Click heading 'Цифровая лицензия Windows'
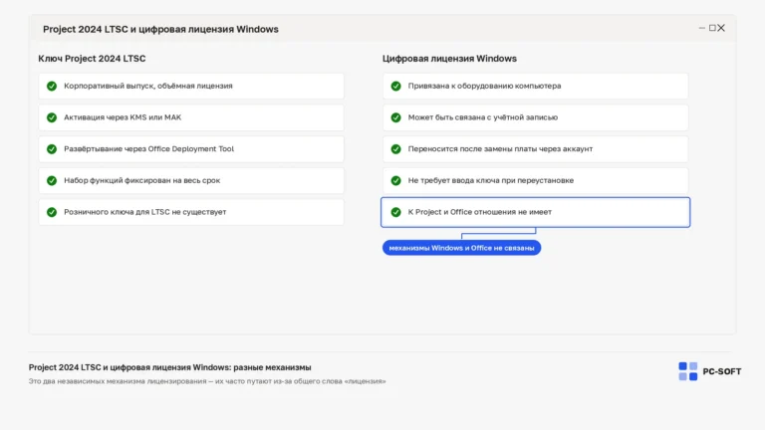The width and height of the screenshot is (765, 430). [449, 59]
